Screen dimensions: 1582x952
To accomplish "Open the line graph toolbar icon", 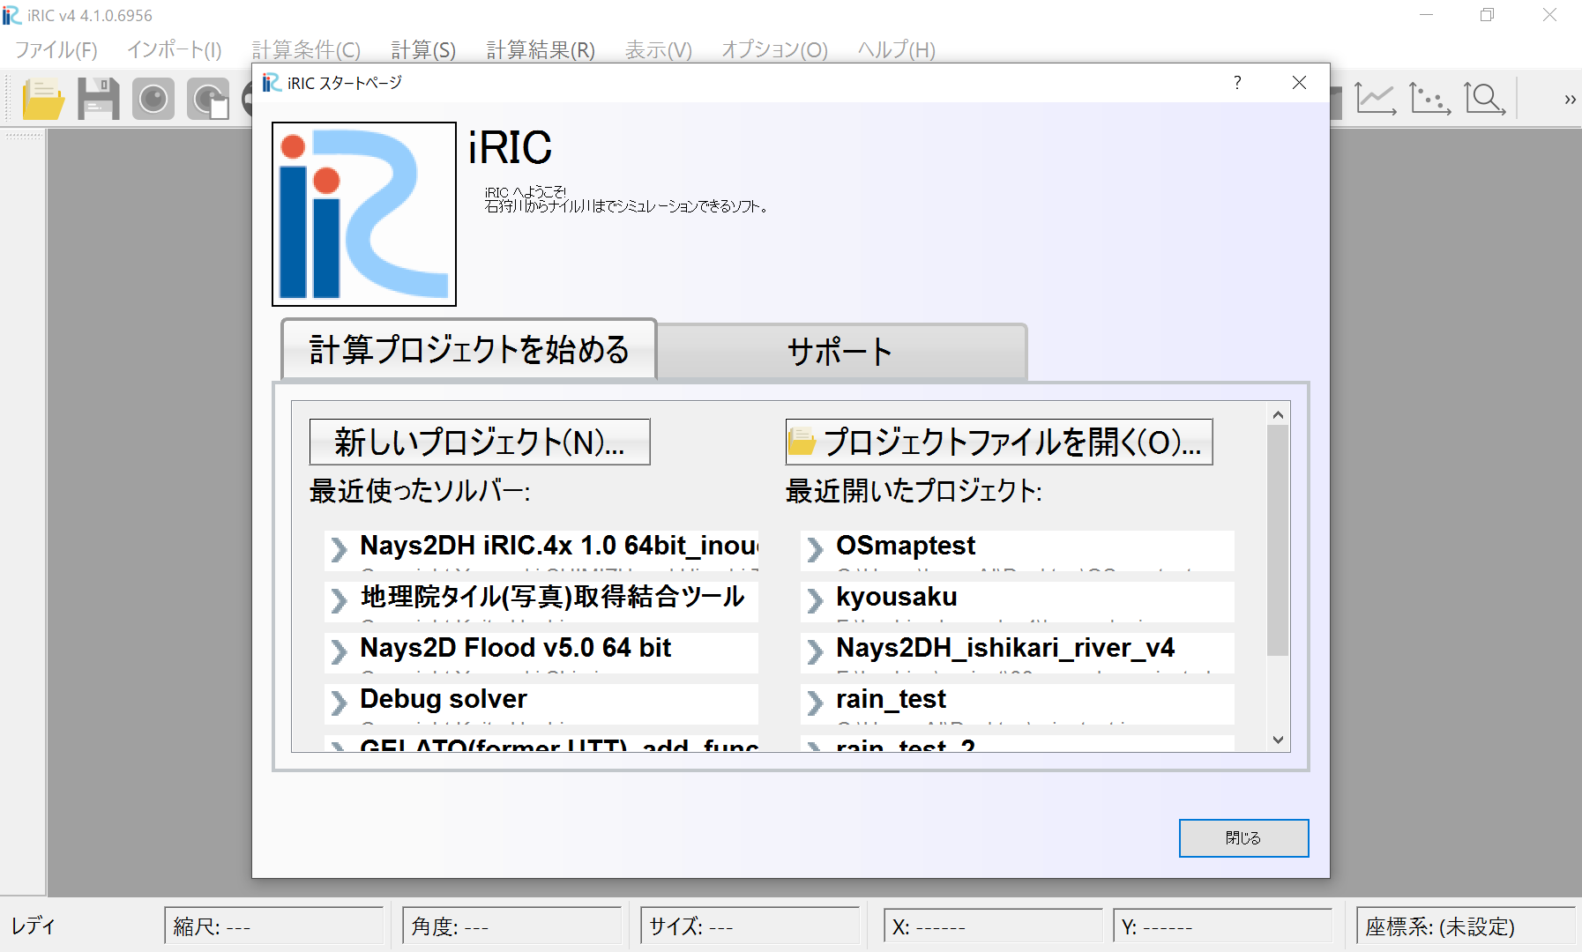I will click(1375, 98).
